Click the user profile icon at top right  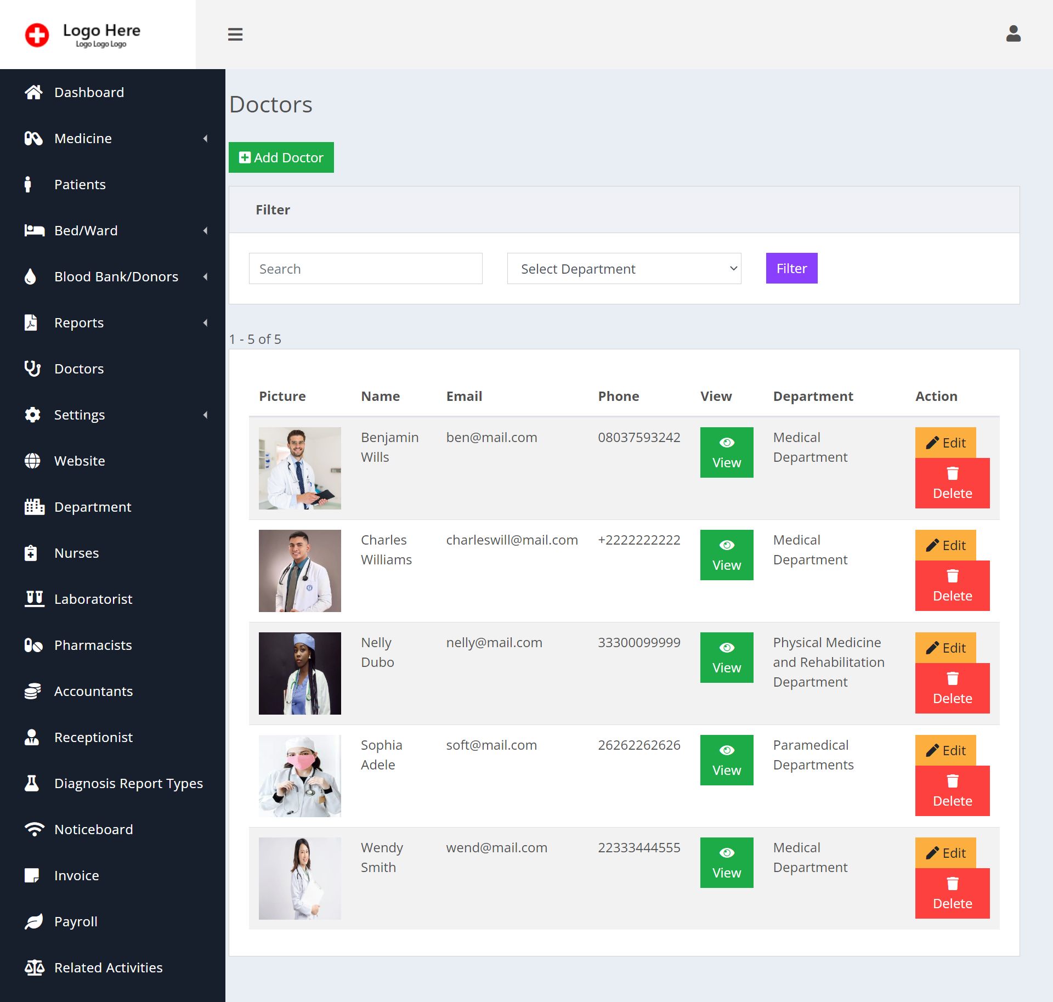[1014, 35]
